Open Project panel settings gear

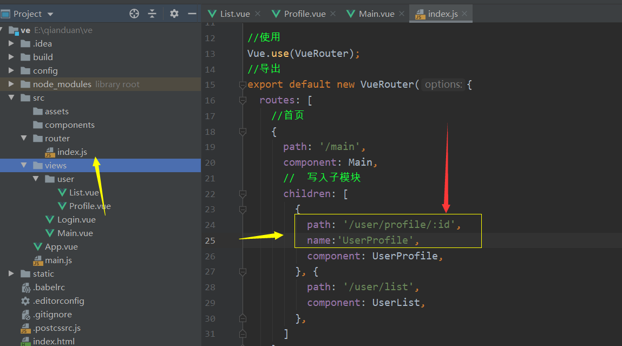[x=174, y=14]
